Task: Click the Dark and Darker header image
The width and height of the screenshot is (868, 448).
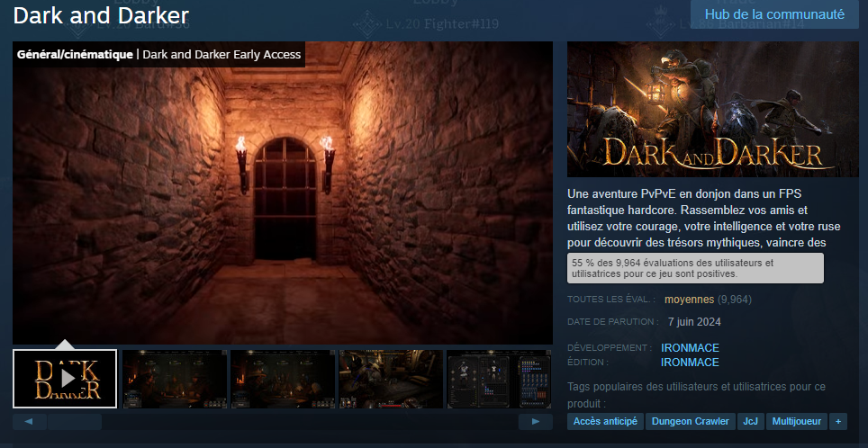Action: 713,110
